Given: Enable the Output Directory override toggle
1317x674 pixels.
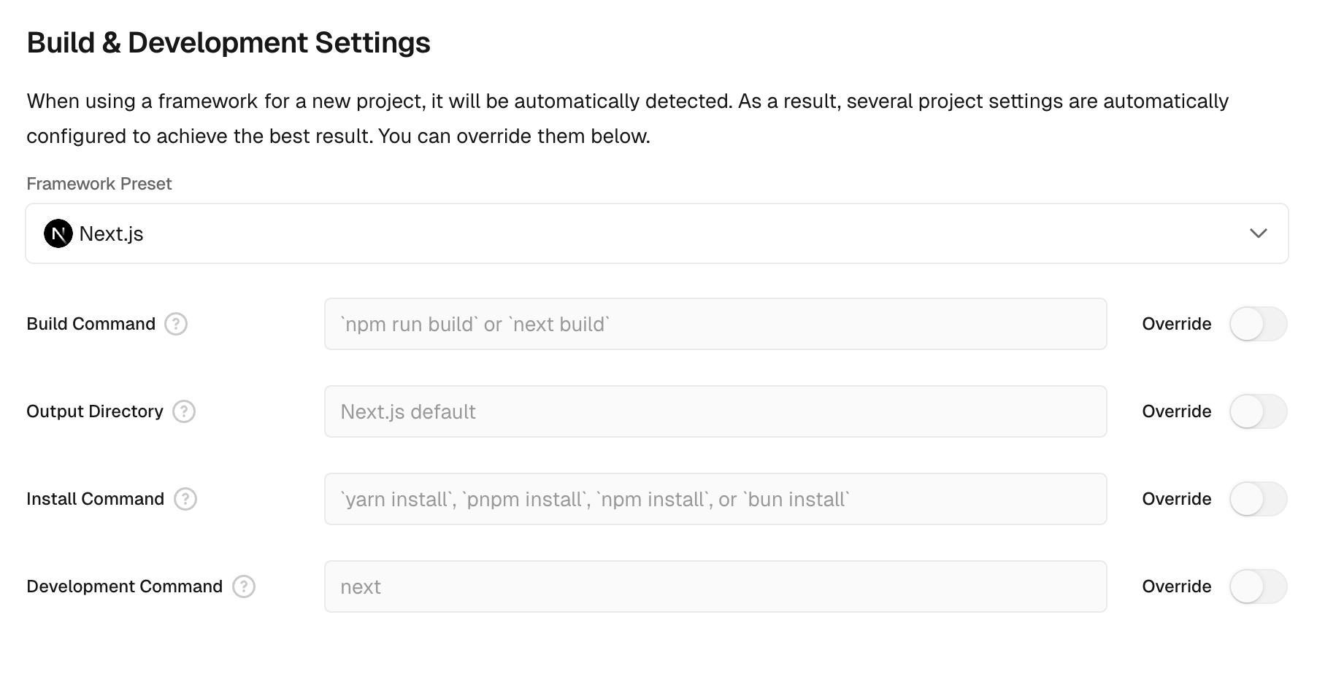Looking at the screenshot, I should coord(1259,411).
